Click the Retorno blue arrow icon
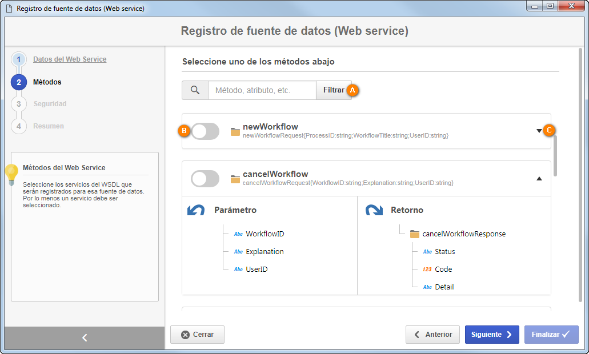This screenshot has height=354, width=589. tap(374, 210)
